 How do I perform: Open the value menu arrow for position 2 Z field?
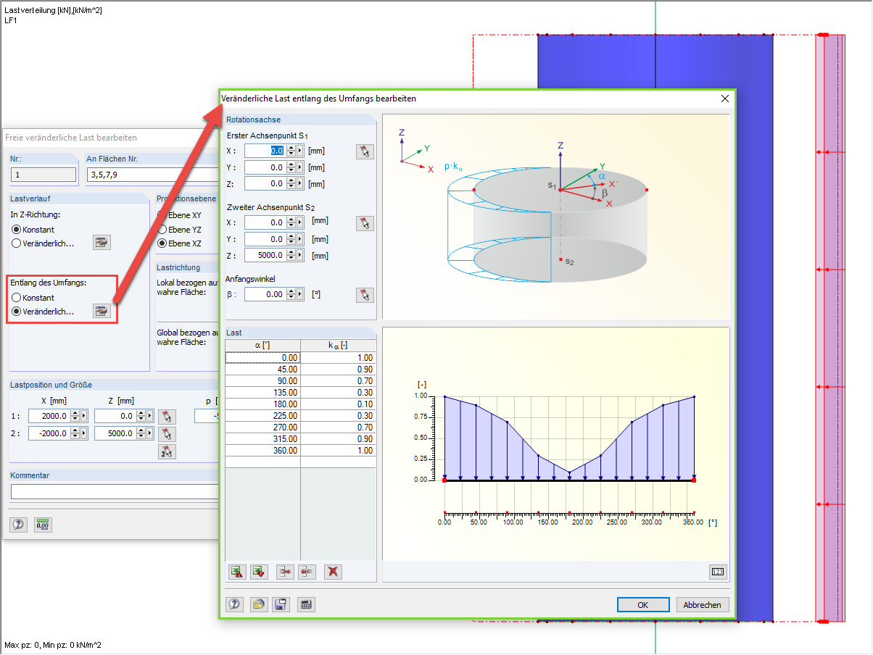pos(150,434)
